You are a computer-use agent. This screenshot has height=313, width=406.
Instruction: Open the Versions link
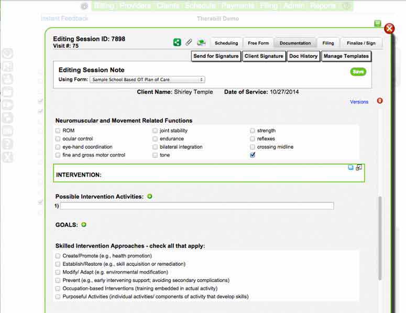pos(359,102)
